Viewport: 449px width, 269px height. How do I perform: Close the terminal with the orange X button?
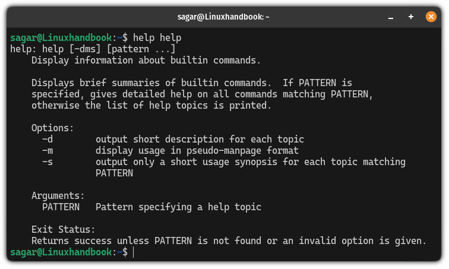click(431, 17)
